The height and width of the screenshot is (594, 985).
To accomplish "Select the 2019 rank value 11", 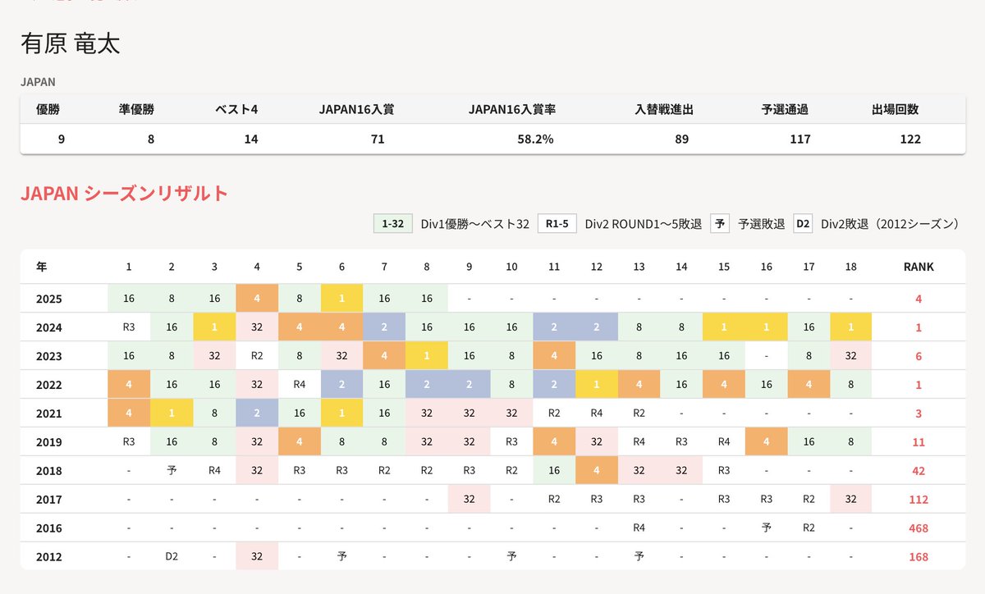I will [x=919, y=442].
